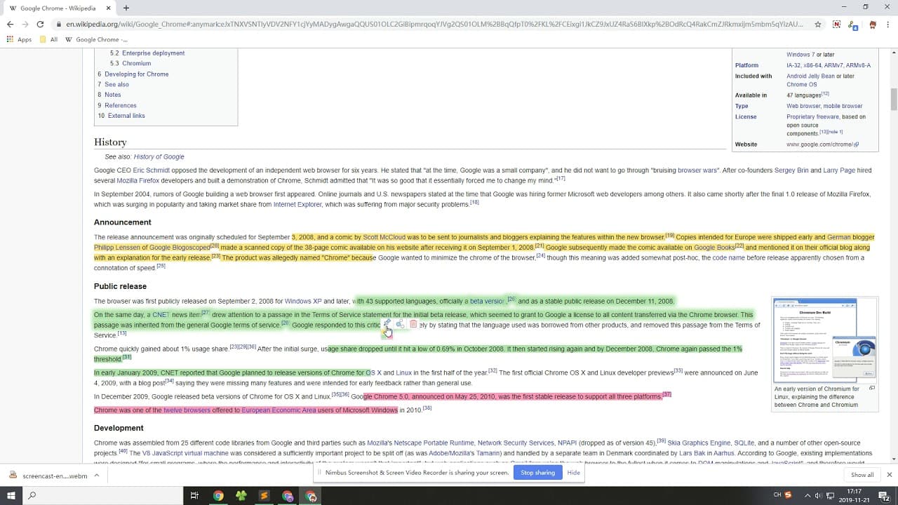Open the History of Google link
This screenshot has width=898, height=505.
[159, 156]
